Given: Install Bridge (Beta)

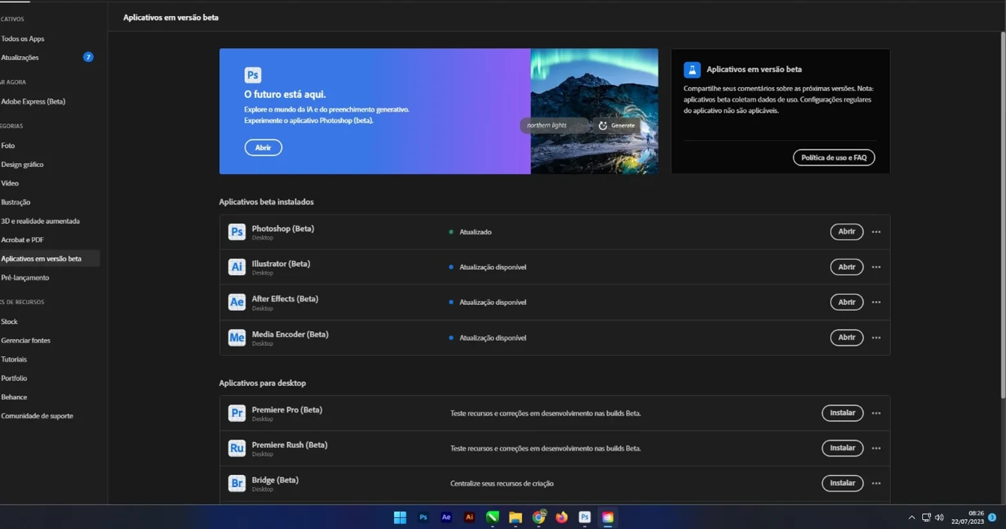Looking at the screenshot, I should [842, 483].
